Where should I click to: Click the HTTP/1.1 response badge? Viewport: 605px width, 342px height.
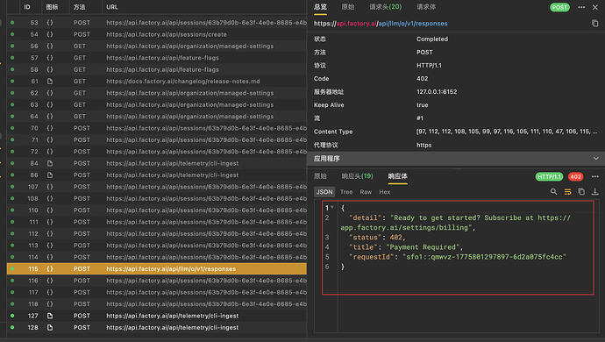[549, 176]
